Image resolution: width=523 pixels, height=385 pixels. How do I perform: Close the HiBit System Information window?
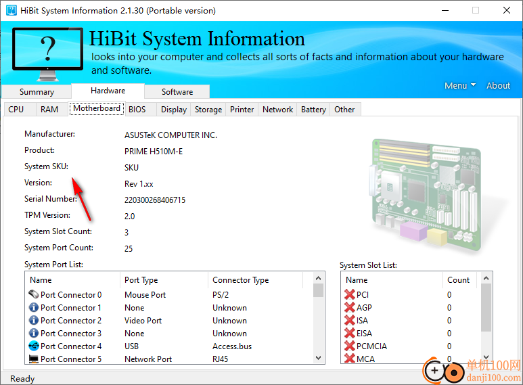[x=507, y=10]
